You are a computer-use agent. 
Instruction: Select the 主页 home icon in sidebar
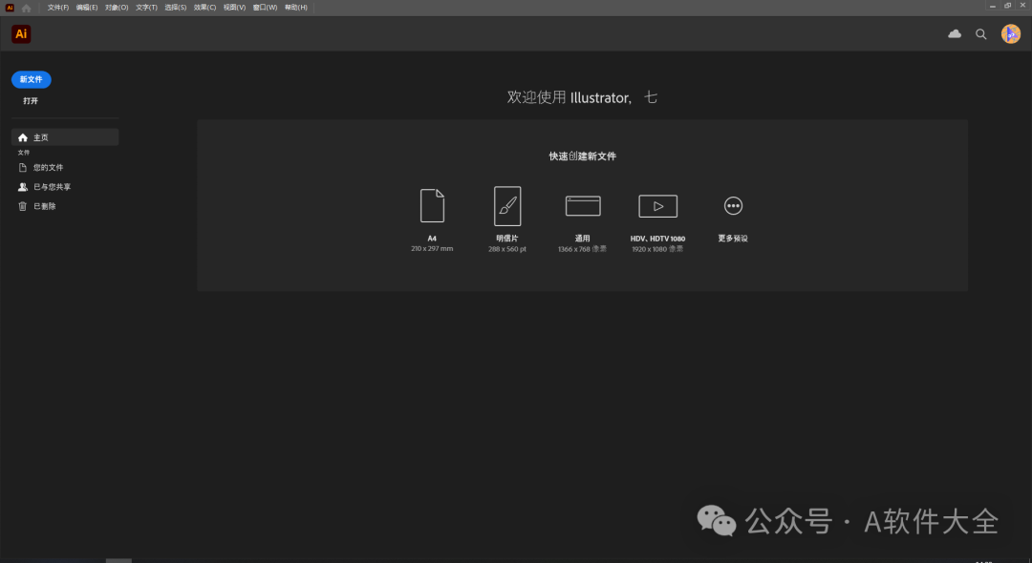22,136
